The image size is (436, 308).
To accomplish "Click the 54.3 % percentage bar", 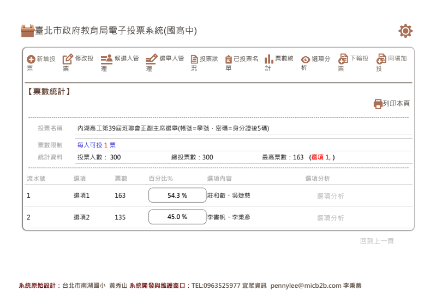I will pyautogui.click(x=177, y=195).
